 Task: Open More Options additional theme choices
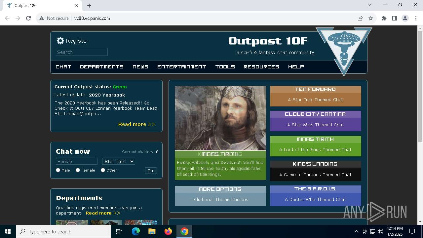[220, 196]
